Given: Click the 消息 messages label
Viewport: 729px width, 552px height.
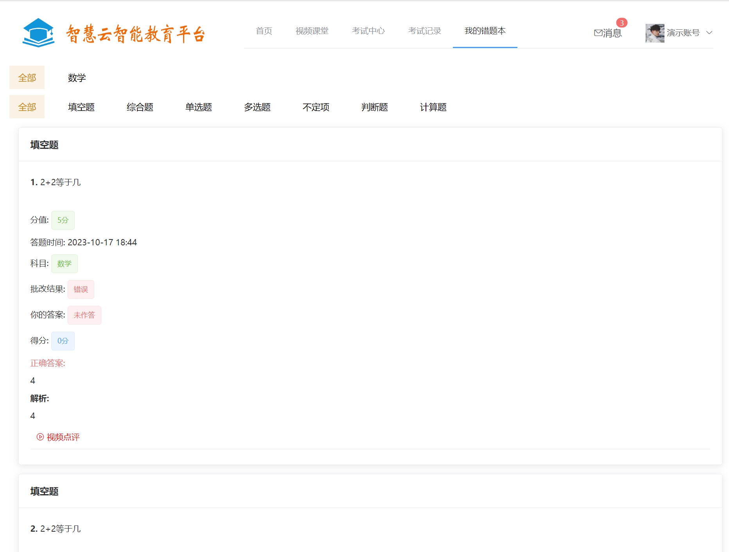Looking at the screenshot, I should point(612,33).
